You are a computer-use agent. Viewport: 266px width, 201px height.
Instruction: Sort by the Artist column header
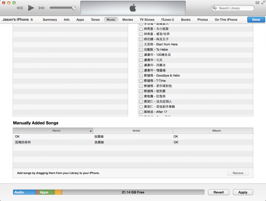(x=133, y=131)
